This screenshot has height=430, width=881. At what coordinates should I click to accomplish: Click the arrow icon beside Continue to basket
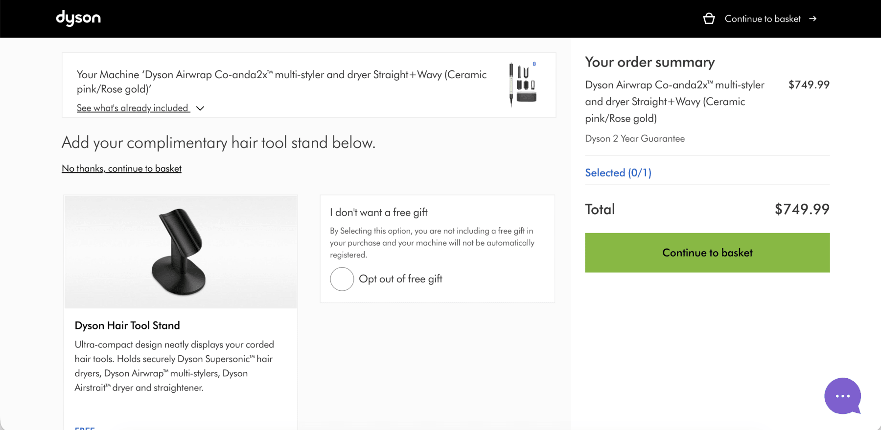point(813,19)
